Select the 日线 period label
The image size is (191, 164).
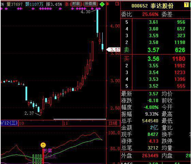point(113,123)
